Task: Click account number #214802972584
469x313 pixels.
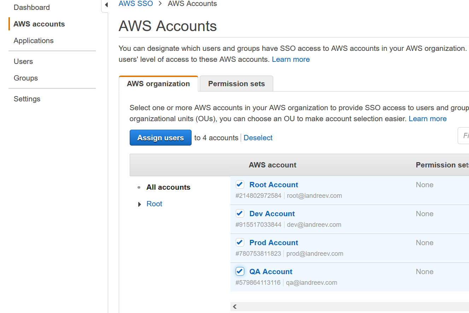Action: (258, 196)
